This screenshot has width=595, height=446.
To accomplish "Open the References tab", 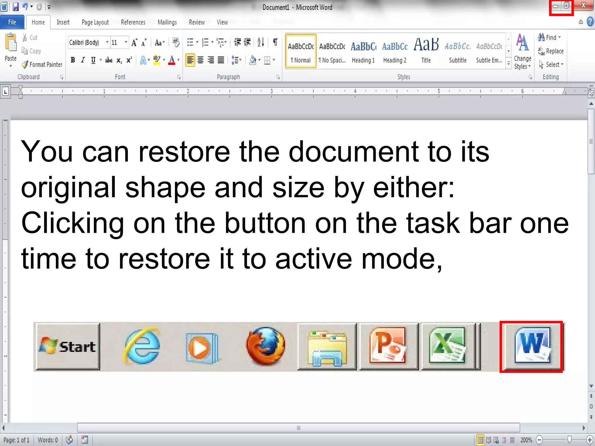I will [x=133, y=22].
